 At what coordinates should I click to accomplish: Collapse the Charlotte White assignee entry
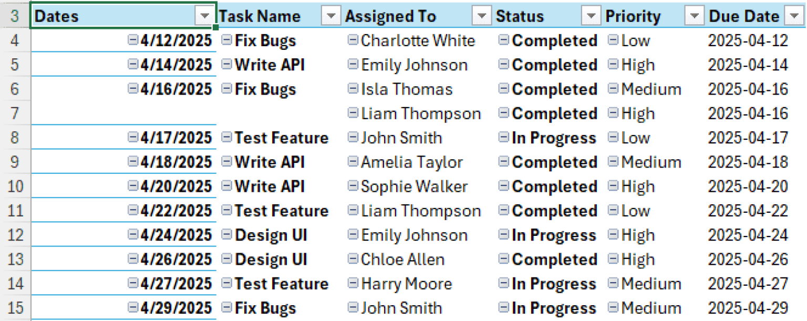point(353,40)
